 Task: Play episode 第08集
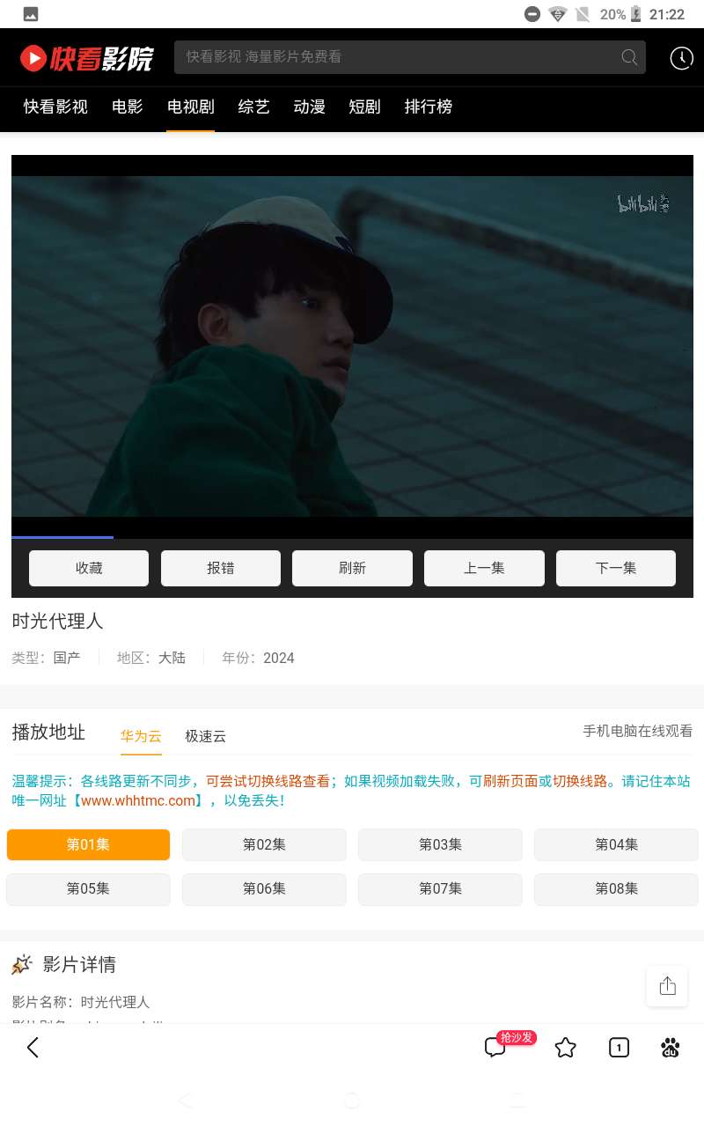[616, 889]
